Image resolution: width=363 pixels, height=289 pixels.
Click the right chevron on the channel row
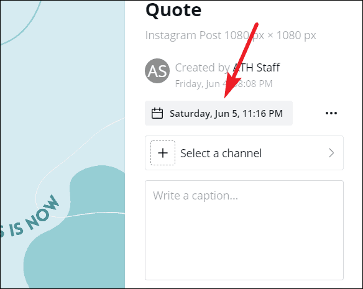[331, 153]
